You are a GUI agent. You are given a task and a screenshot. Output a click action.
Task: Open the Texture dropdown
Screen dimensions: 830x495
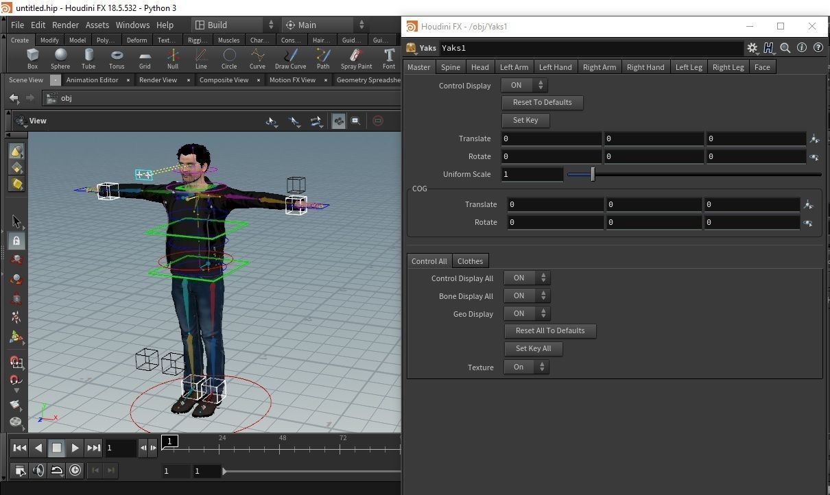[526, 367]
